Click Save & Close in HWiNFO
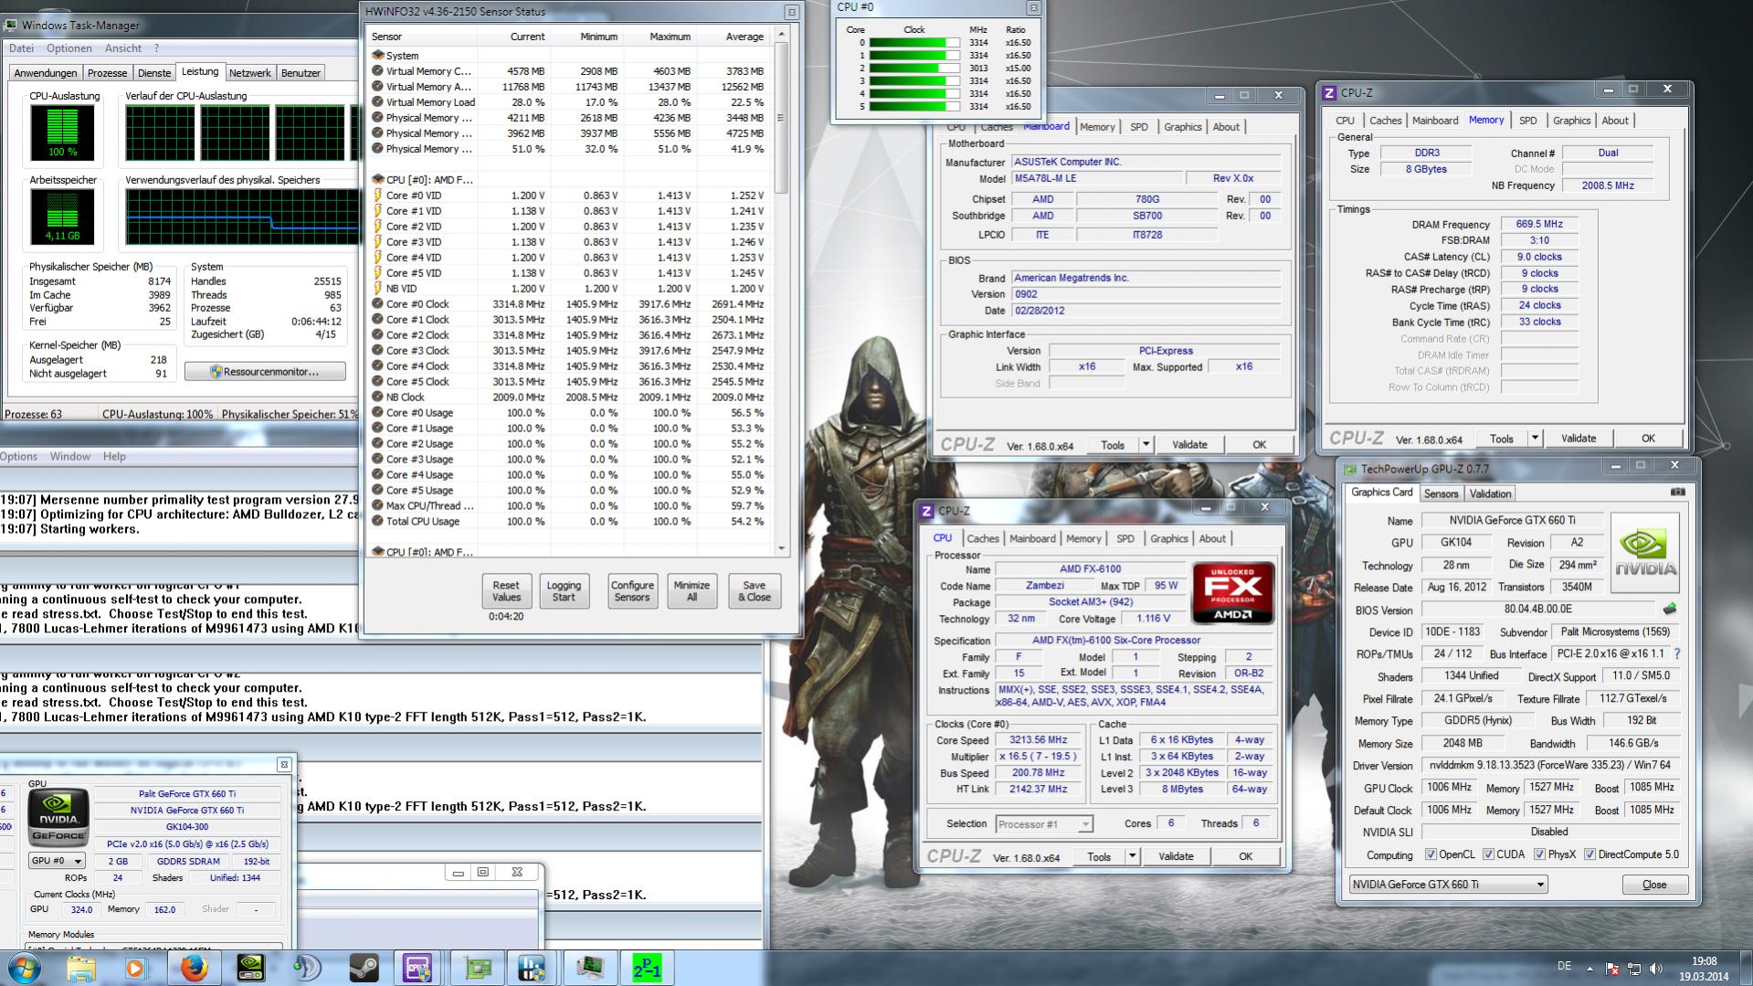This screenshot has height=986, width=1753. [755, 591]
